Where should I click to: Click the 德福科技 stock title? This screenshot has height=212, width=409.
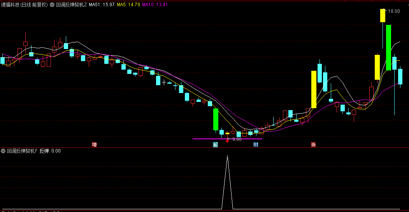pos(25,5)
